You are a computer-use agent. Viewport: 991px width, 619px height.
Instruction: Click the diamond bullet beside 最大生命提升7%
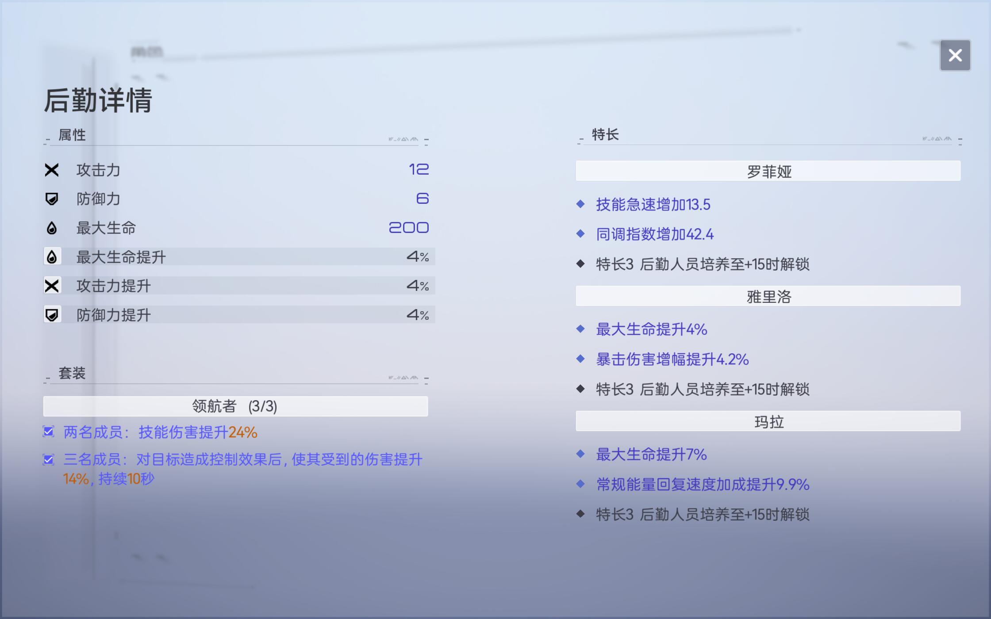coord(581,454)
